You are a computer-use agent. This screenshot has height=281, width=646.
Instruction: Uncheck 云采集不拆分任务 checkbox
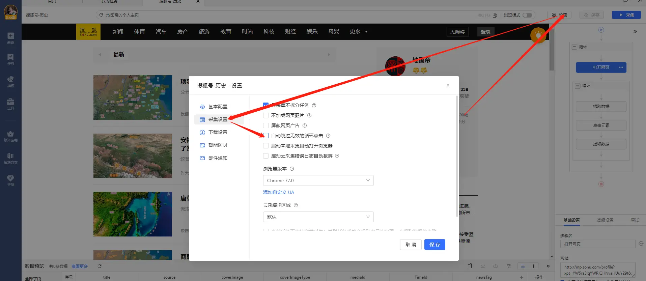click(266, 105)
